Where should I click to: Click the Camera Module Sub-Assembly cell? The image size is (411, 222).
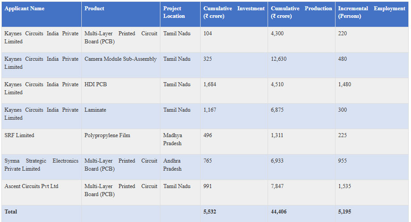pos(121,59)
